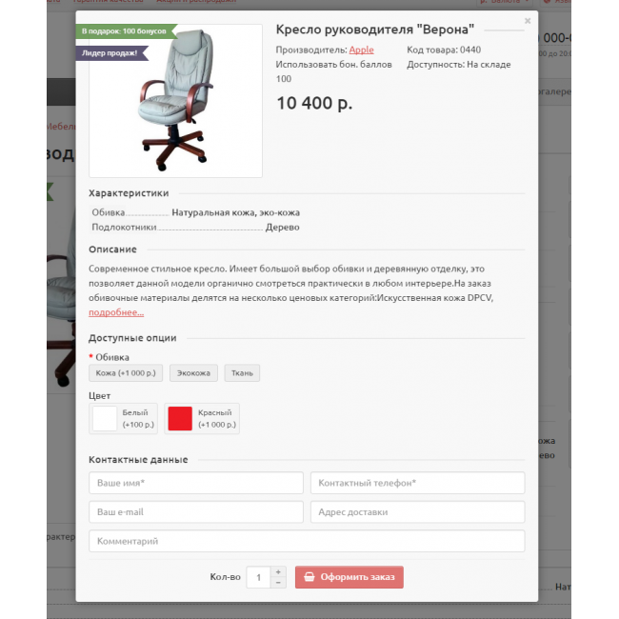Screen dimensions: 619x619
Task: Click the basket icon on order button
Action: pos(309,577)
